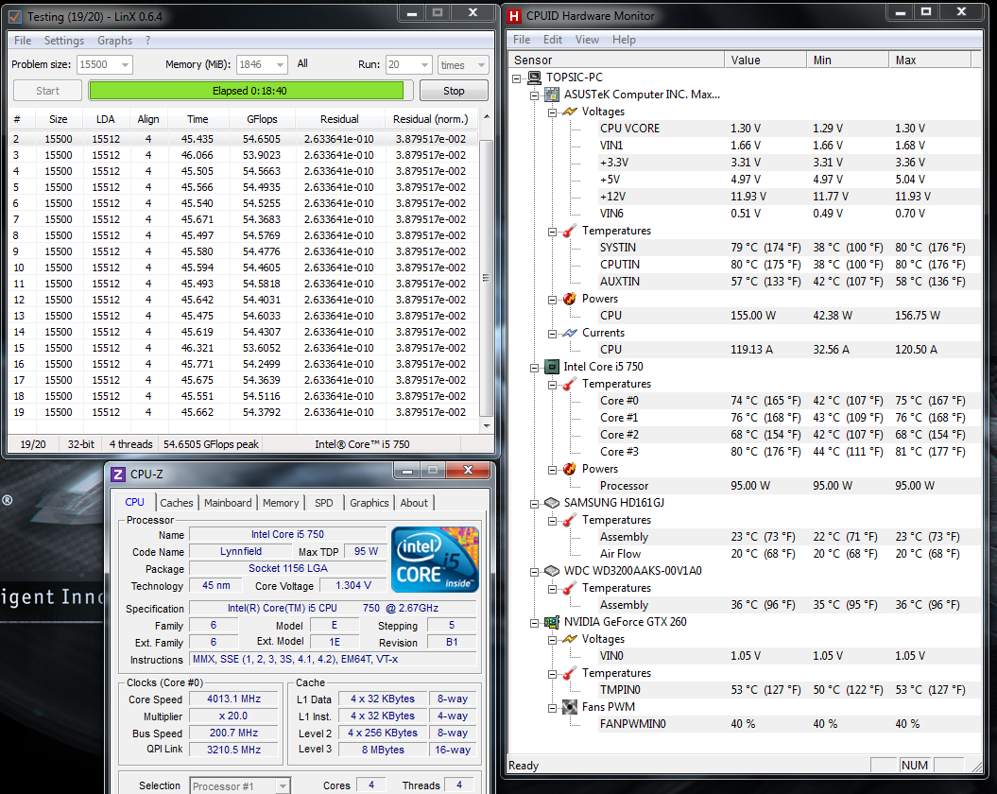Collapse the Intel Core i5 750 tree node
Viewport: 997px width, 794px height.
(x=535, y=367)
